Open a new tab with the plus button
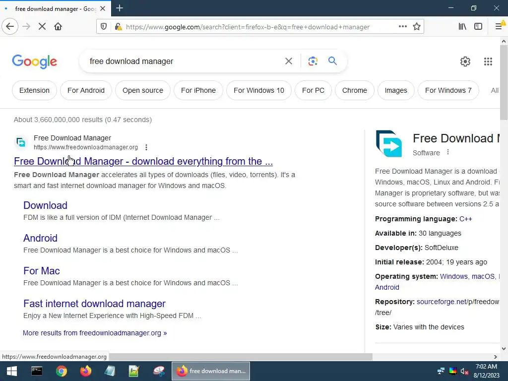The height and width of the screenshot is (381, 508). [x=120, y=8]
